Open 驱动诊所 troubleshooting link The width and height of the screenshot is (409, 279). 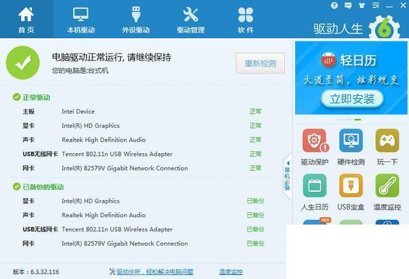pos(155,272)
